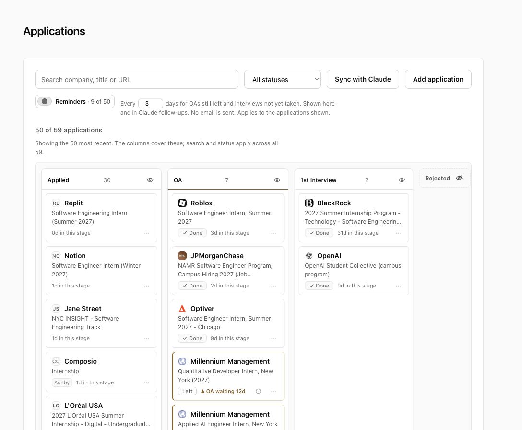Screen dimensions: 522x430
Task: Click the 'OA waiting 12d' warning text
Action: (225, 391)
